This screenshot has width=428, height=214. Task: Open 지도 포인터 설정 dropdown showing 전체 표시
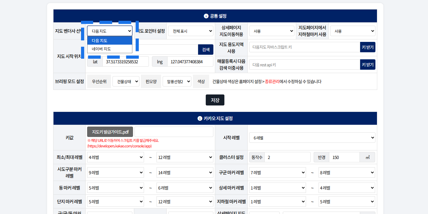(x=190, y=31)
